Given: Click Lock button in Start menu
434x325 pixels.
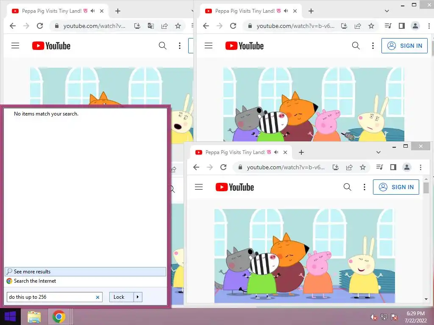Looking at the screenshot, I should click(x=121, y=297).
